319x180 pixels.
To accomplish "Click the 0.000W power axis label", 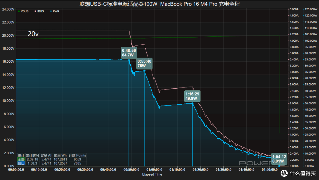I will (310, 166).
